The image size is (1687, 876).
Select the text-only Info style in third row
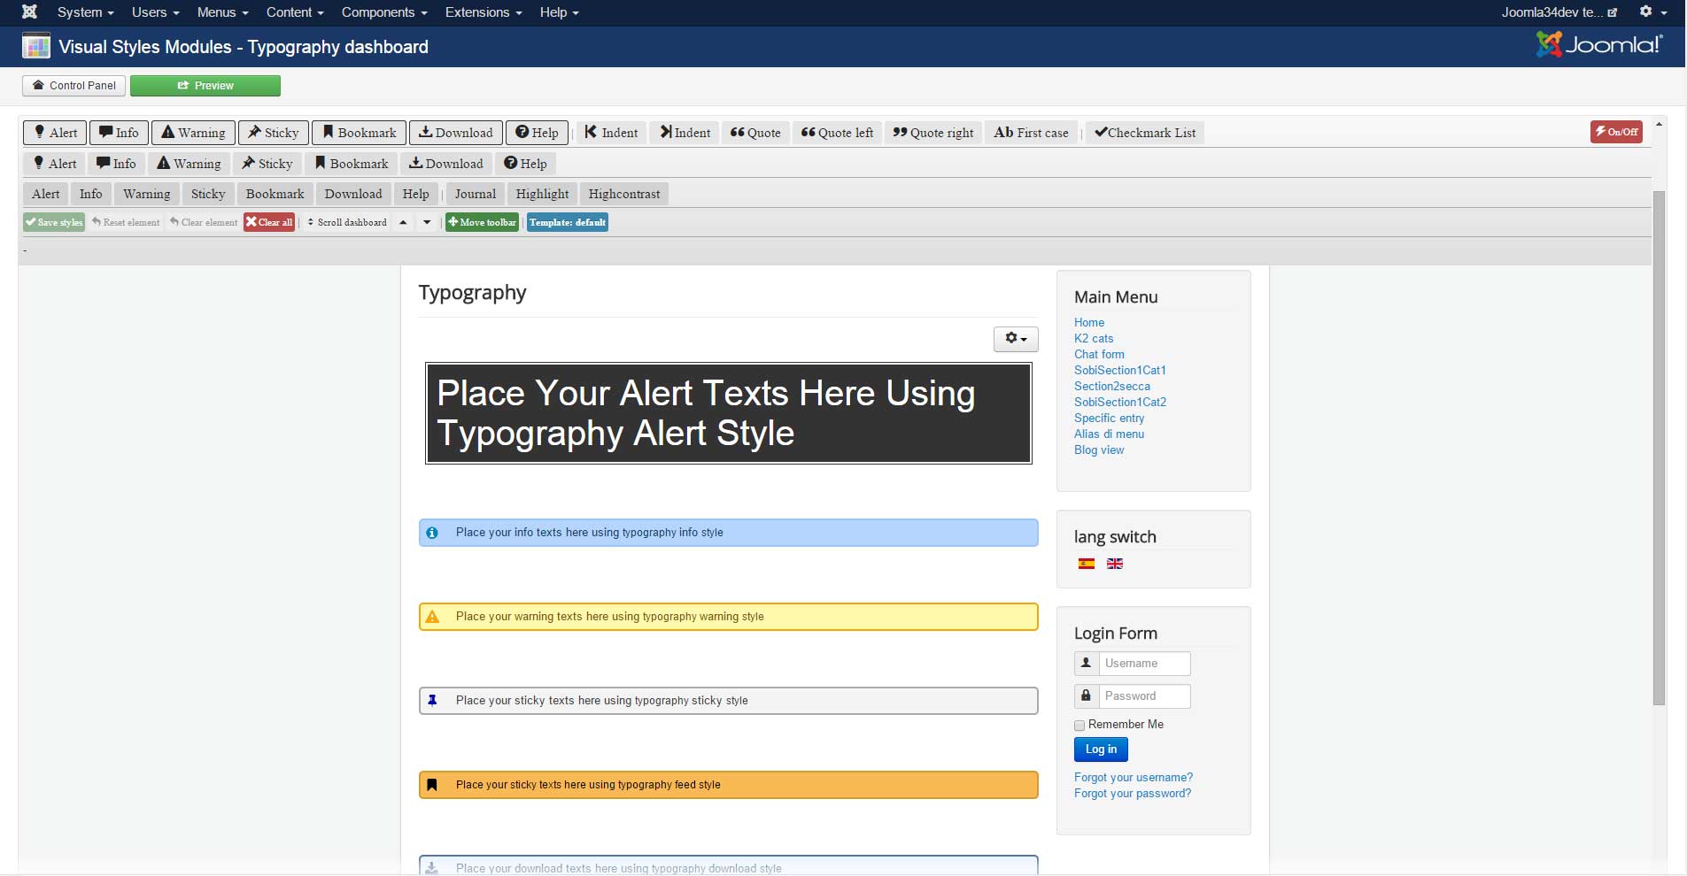pyautogui.click(x=90, y=194)
